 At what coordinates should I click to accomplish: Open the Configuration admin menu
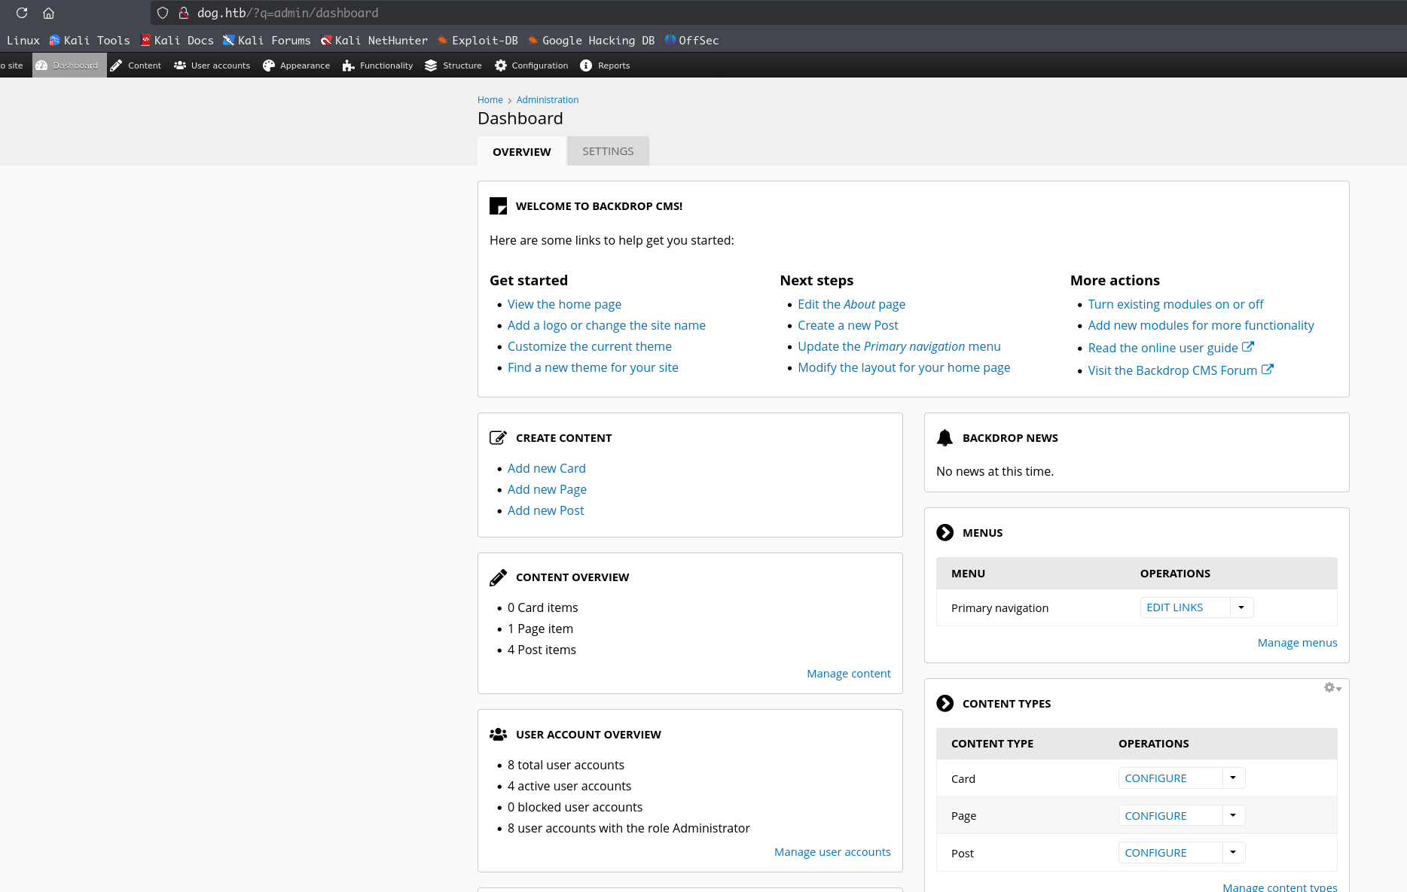tap(532, 65)
